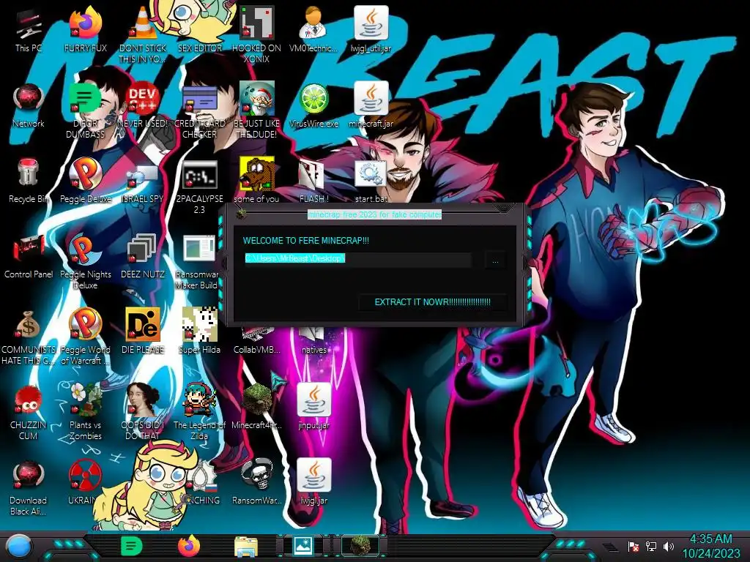Click the 4:35 AM clock in tray
750x562 pixels.
coord(710,539)
